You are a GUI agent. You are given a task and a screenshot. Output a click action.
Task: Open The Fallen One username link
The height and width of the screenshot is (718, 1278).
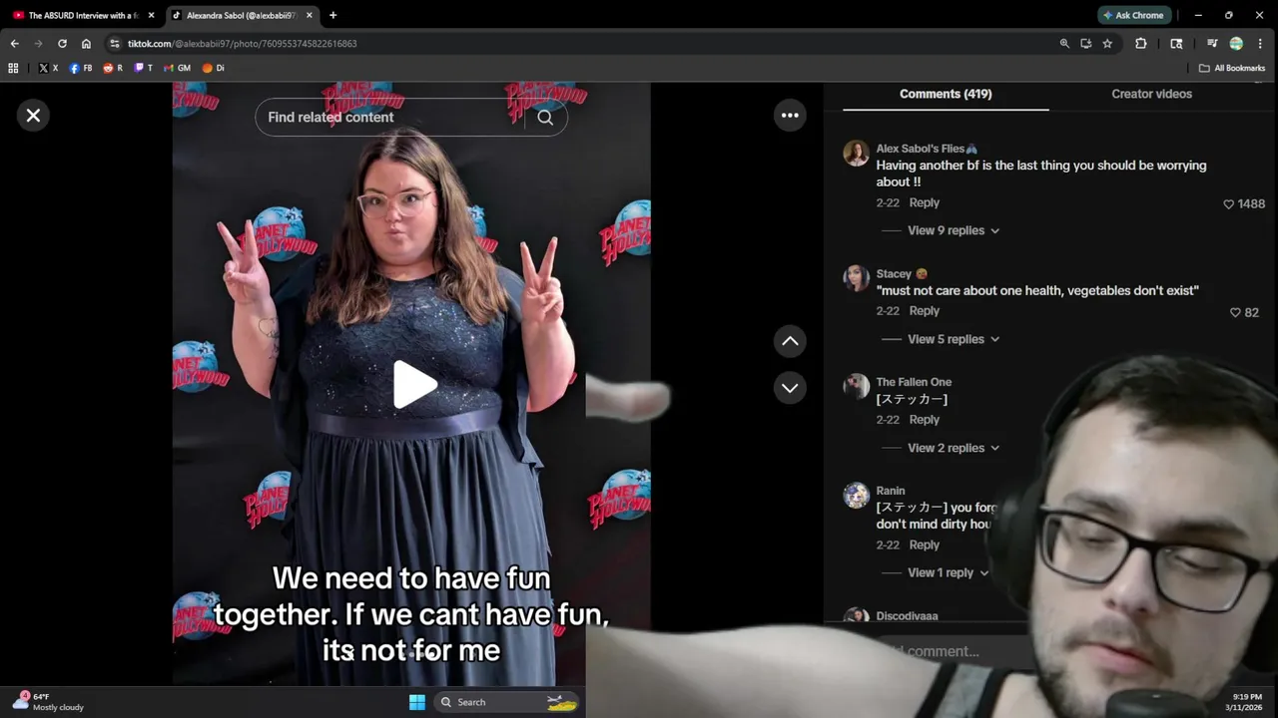tap(914, 382)
